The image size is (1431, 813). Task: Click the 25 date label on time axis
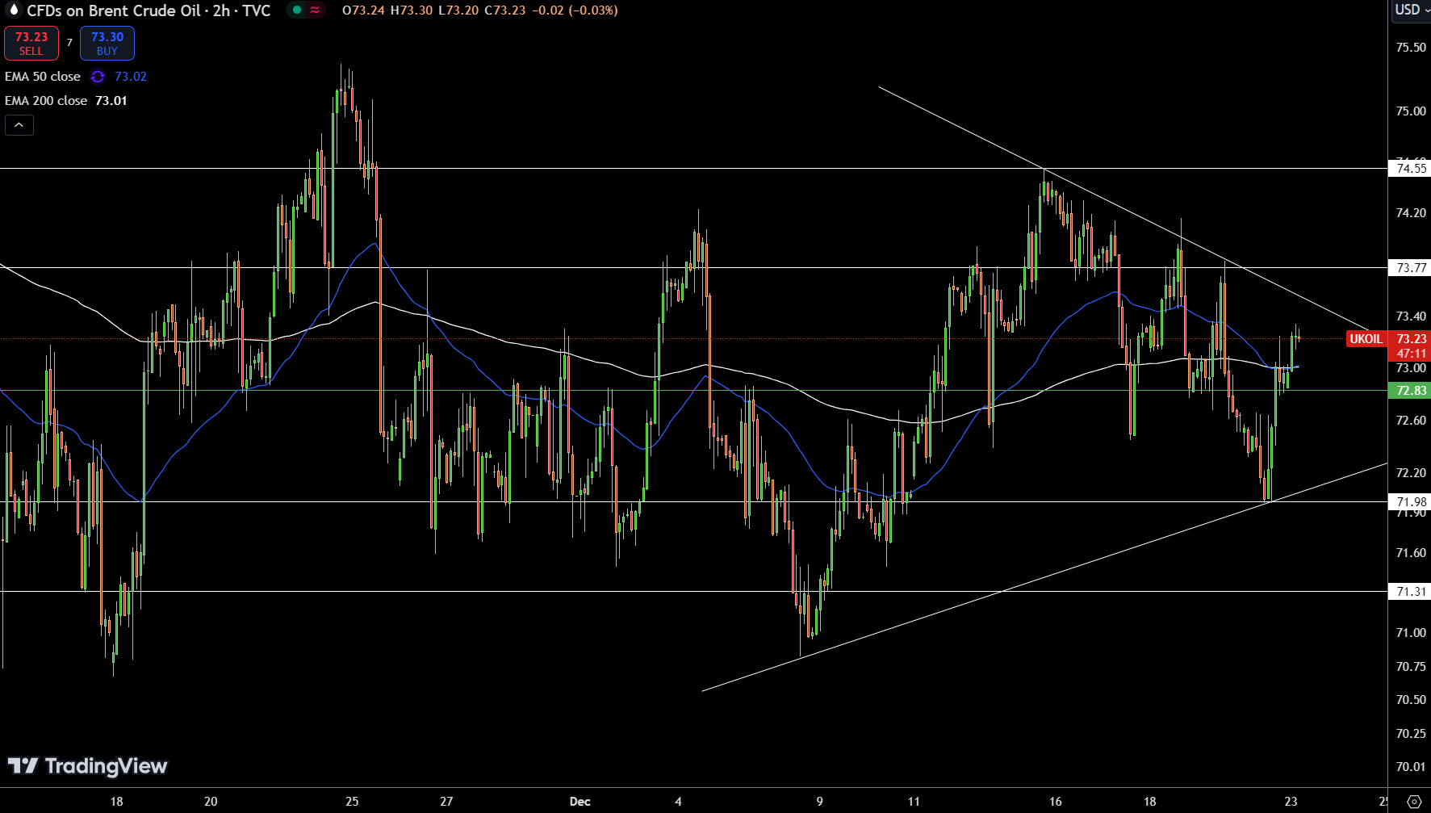pyautogui.click(x=352, y=802)
